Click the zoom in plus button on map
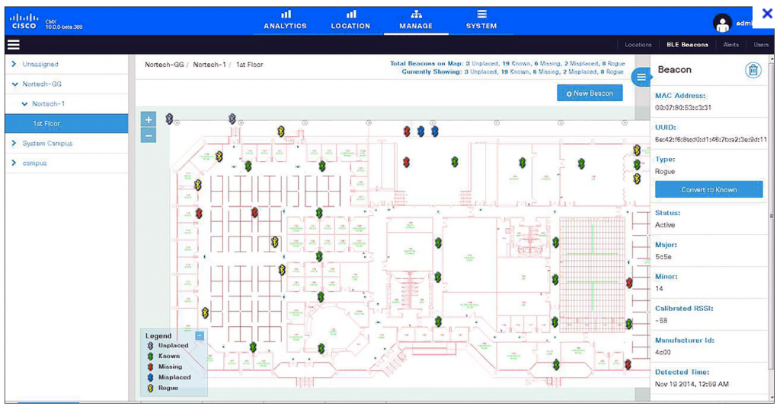This screenshot has height=409, width=780. click(149, 120)
